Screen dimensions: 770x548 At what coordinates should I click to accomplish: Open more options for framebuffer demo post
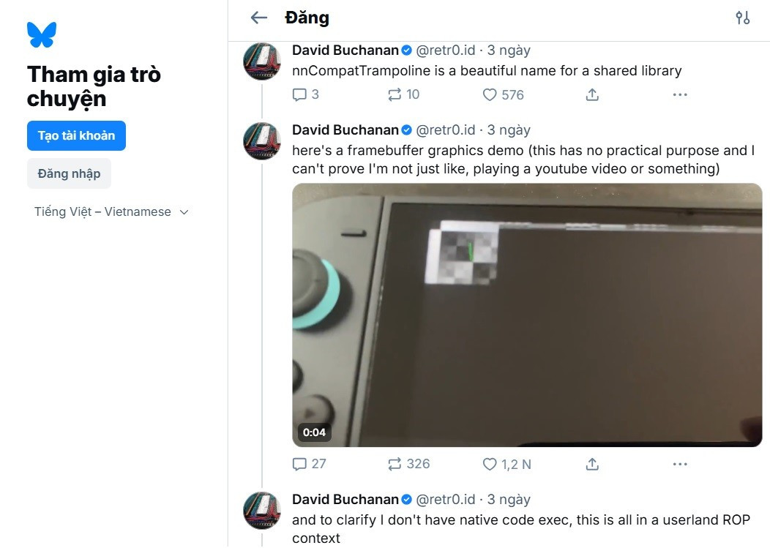[x=680, y=464]
